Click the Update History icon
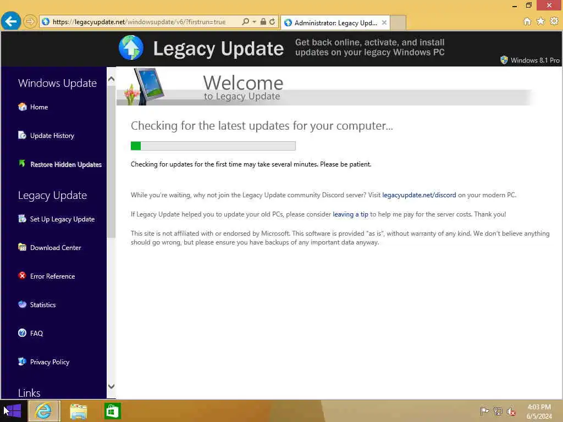 [x=22, y=135]
